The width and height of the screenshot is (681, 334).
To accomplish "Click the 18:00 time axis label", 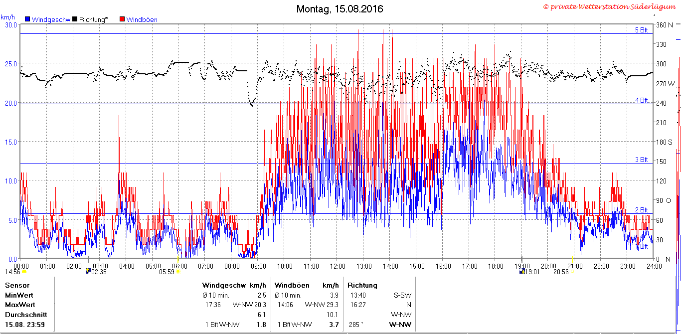I will [x=495, y=266].
